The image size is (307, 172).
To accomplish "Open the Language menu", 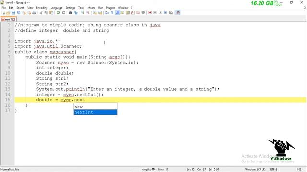I will coord(57,8).
